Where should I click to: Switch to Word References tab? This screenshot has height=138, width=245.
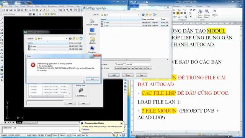[x=177, y=6]
